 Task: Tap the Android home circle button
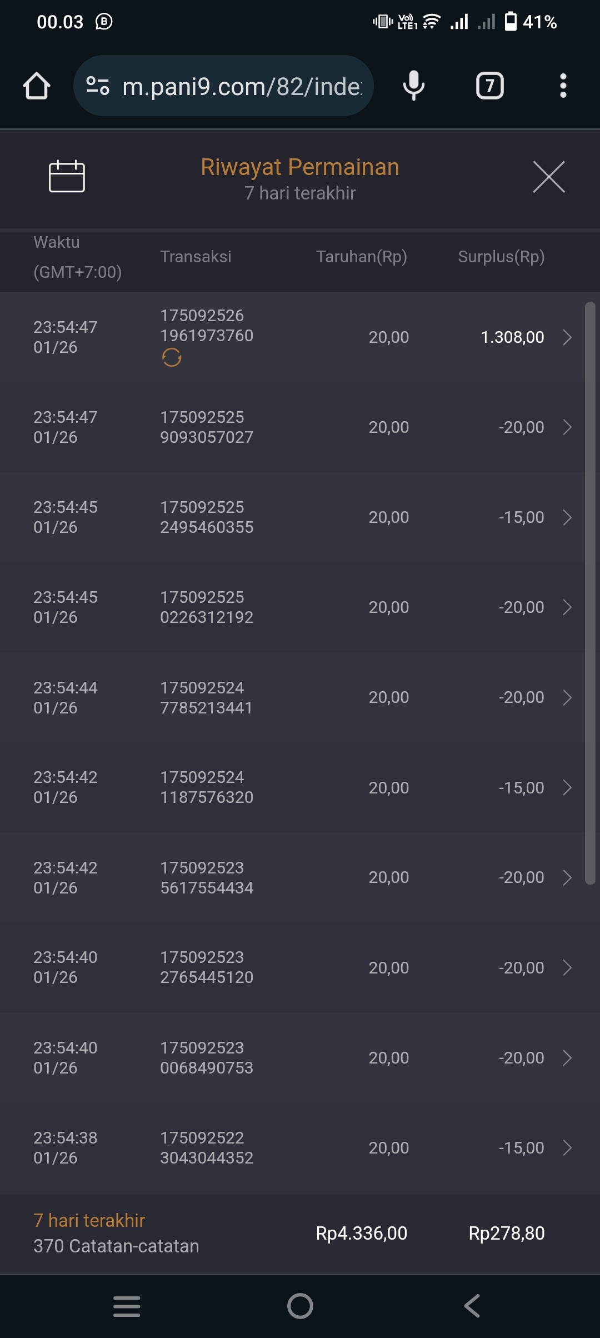(300, 1306)
